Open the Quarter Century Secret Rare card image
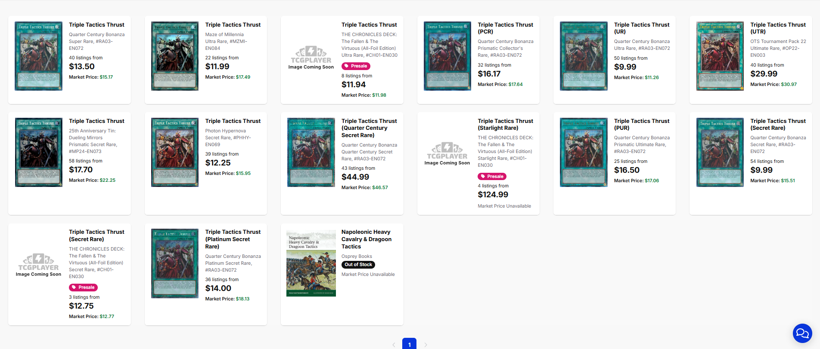 (x=311, y=152)
